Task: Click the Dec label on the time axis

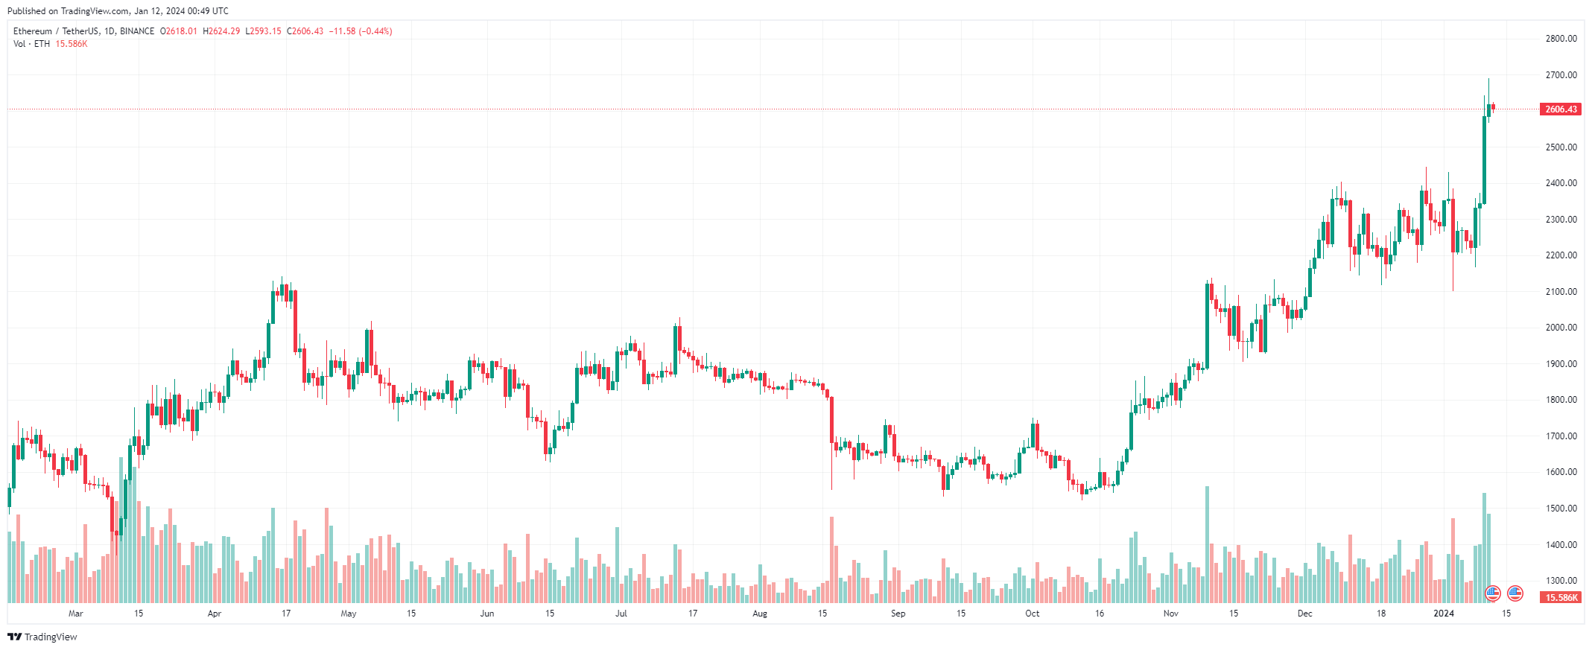Action: pos(1304,614)
